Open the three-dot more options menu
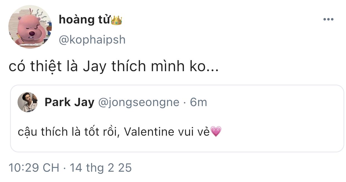 [x=328, y=20]
